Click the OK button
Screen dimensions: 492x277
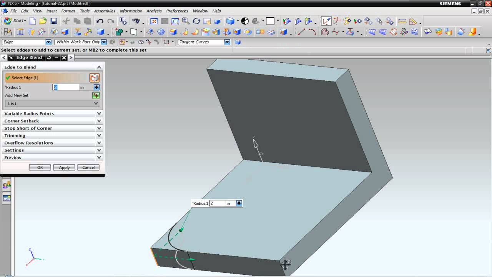click(x=40, y=167)
